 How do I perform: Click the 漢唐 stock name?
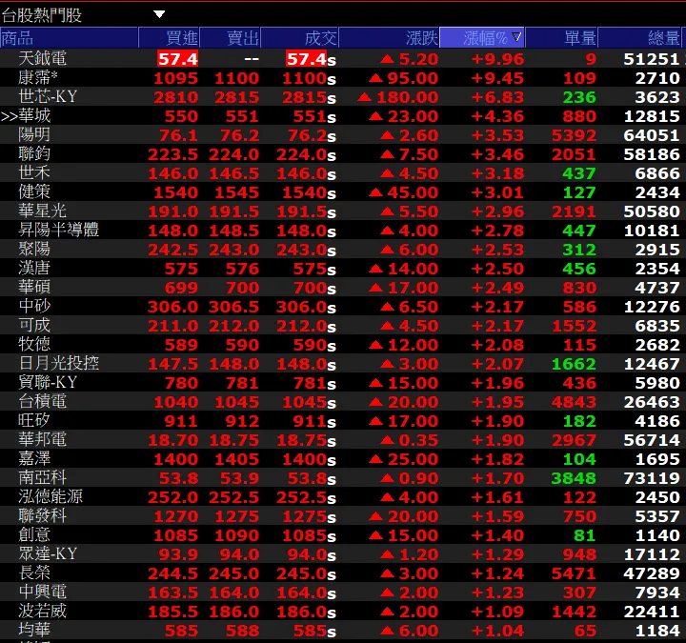point(34,268)
